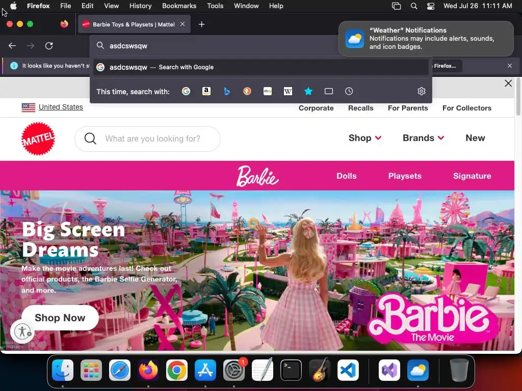Open the View menu
The width and height of the screenshot is (522, 391).
coord(111,6)
